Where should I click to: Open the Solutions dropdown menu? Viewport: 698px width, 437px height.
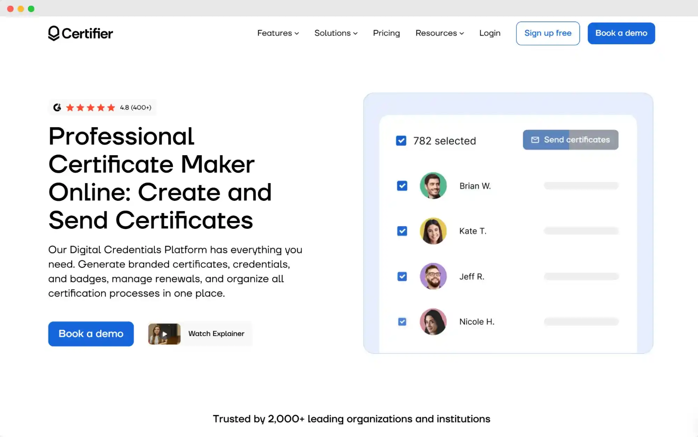pyautogui.click(x=336, y=33)
